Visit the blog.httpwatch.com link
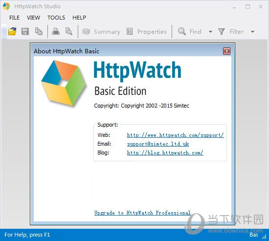Screen dimensions: 269x241 tap(165, 153)
